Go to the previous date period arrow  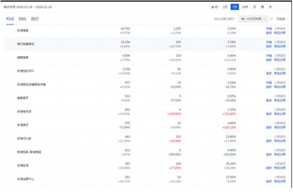click(278, 7)
